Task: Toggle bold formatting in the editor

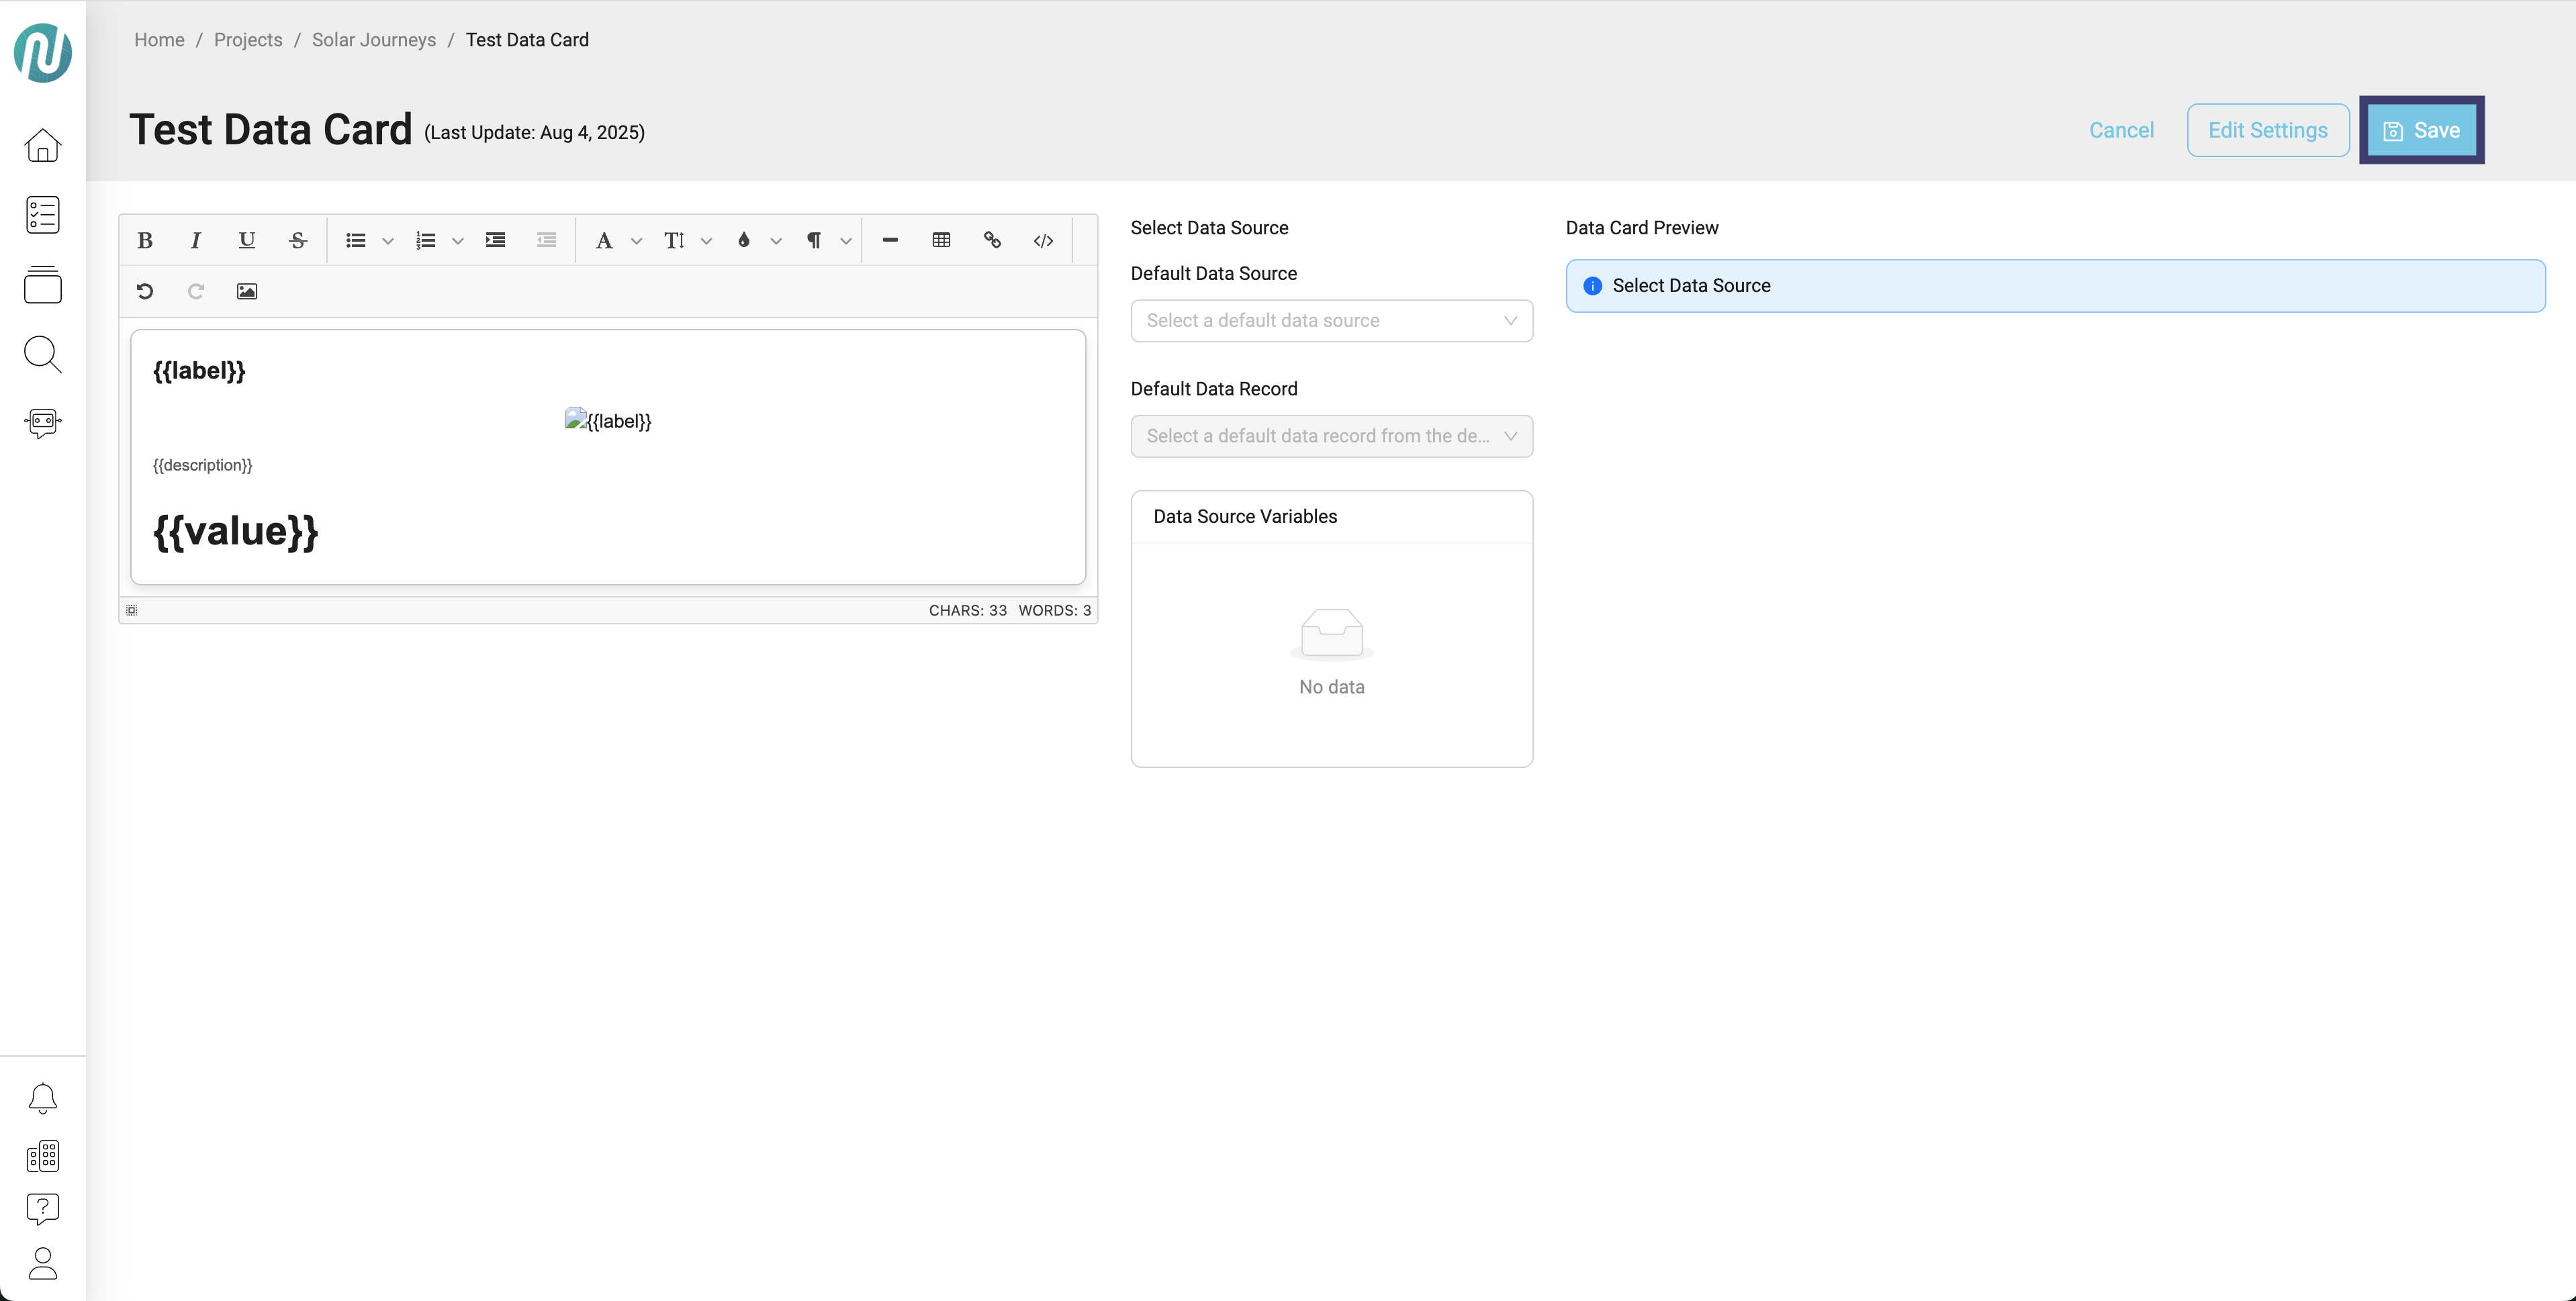Action: tap(145, 240)
